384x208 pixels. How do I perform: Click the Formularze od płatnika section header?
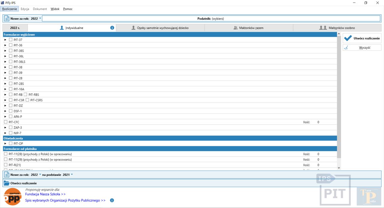(x=170, y=149)
